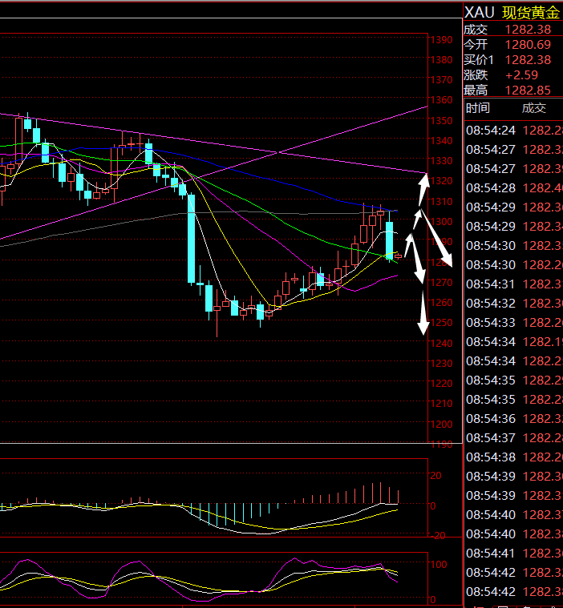563x608 pixels.
Task: Click the large cyan candle dropping to 1270
Action: (192, 239)
